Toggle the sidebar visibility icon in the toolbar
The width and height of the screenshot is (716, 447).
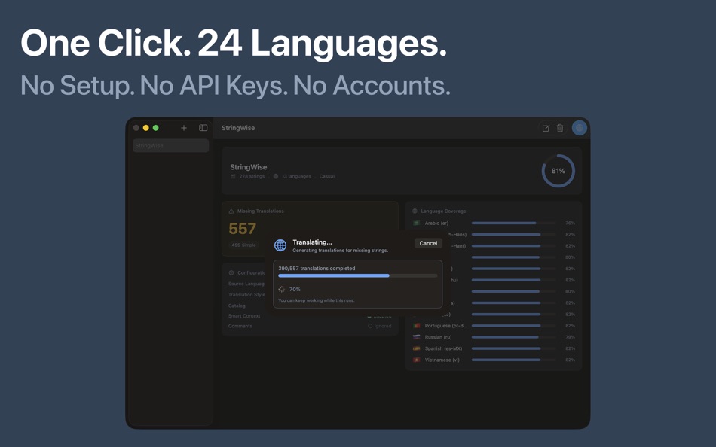tap(203, 128)
